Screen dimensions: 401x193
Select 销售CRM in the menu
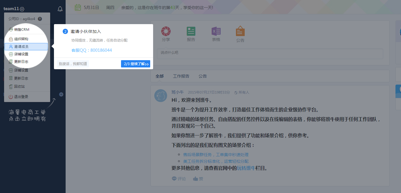pos(22,29)
